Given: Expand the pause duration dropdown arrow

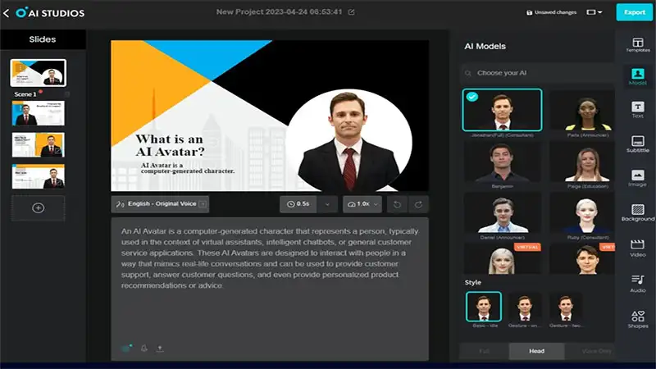Looking at the screenshot, I should 327,204.
